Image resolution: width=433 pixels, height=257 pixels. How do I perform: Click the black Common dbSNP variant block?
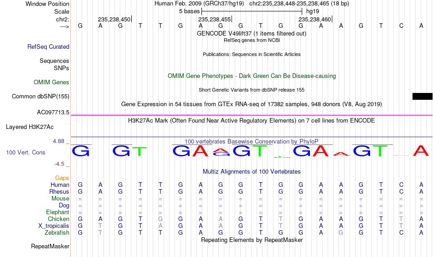coord(422,96)
